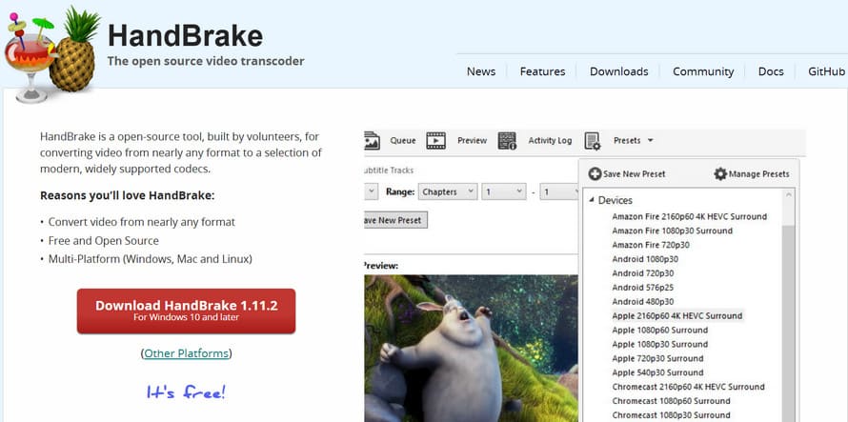Select Android 1080p30 preset
848x422 pixels.
pyautogui.click(x=645, y=259)
